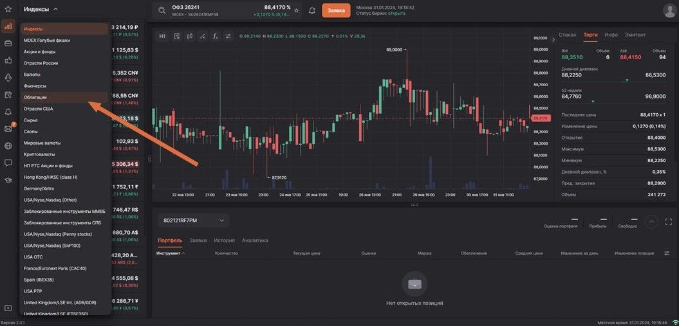The width and height of the screenshot is (679, 326).
Task: Open the video play icon at sidebar bottom
Action: click(x=8, y=308)
